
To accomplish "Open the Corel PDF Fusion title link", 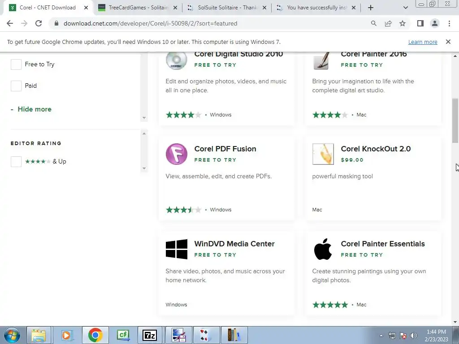I will coord(225,149).
